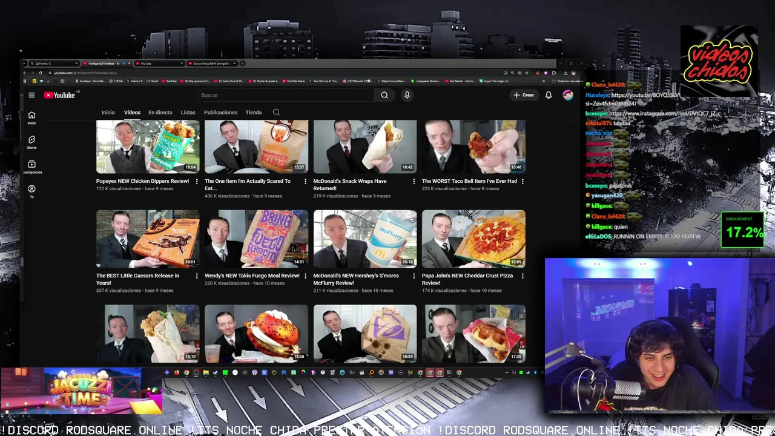This screenshot has width=775, height=436.
Task: Switch to the YouTube browser tab
Action: pyautogui.click(x=159, y=63)
